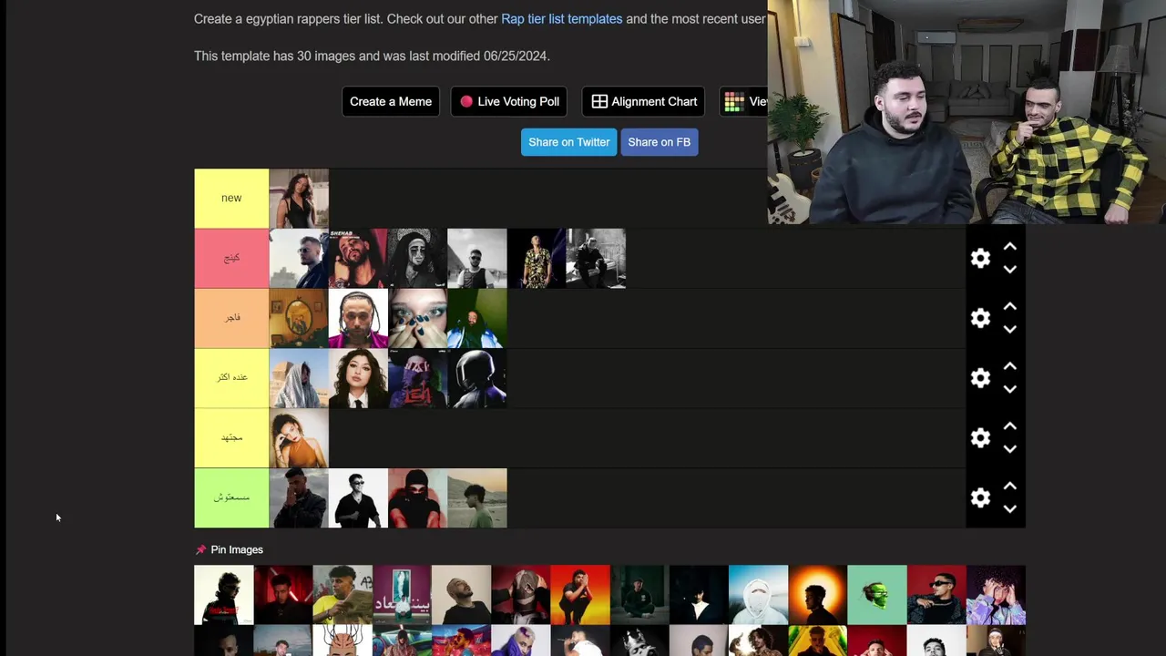This screenshot has width=1166, height=656.
Task: Move the عنده اكثر tier row down with its arrow
Action: [1009, 389]
